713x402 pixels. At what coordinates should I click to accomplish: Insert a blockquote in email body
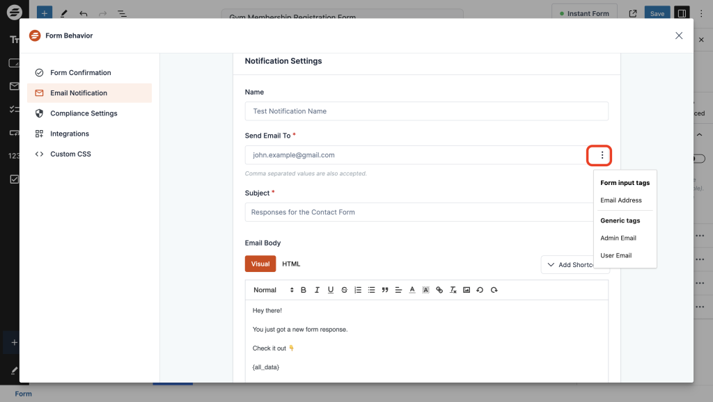click(x=385, y=290)
